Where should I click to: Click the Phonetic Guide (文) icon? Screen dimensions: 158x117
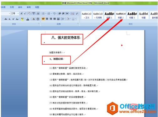click(x=34, y=13)
